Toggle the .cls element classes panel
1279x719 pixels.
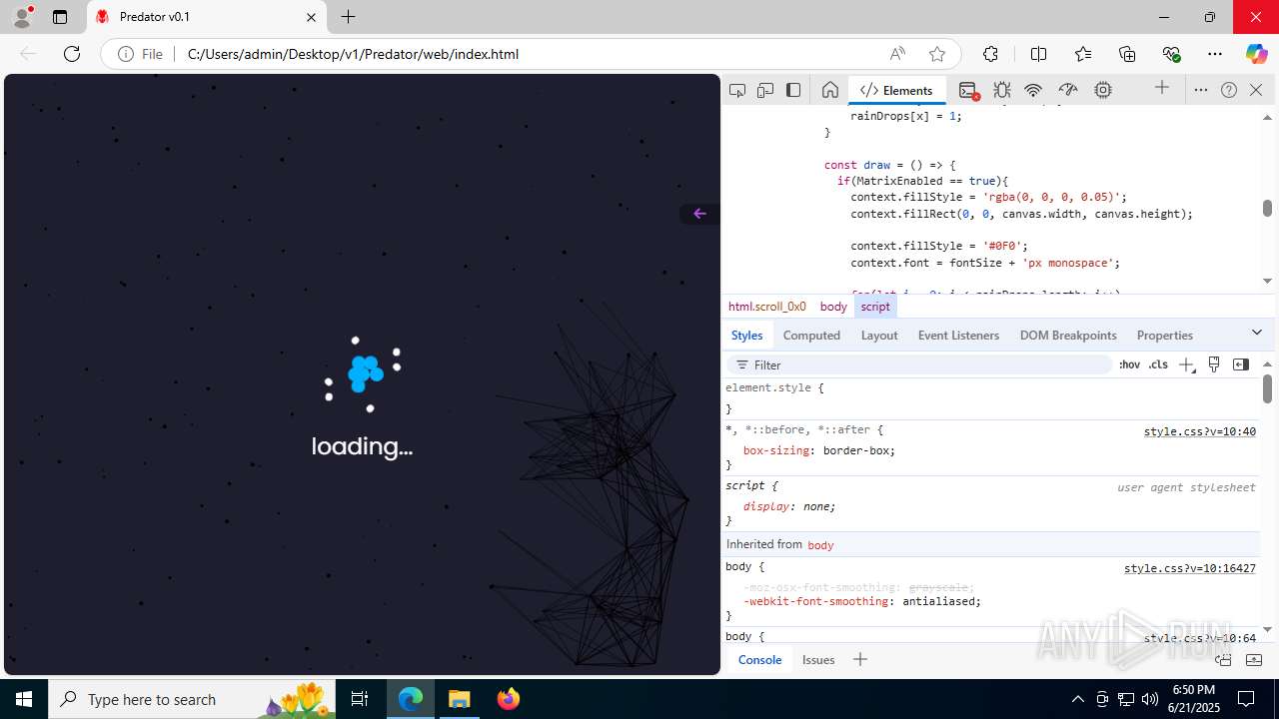[x=1158, y=364]
